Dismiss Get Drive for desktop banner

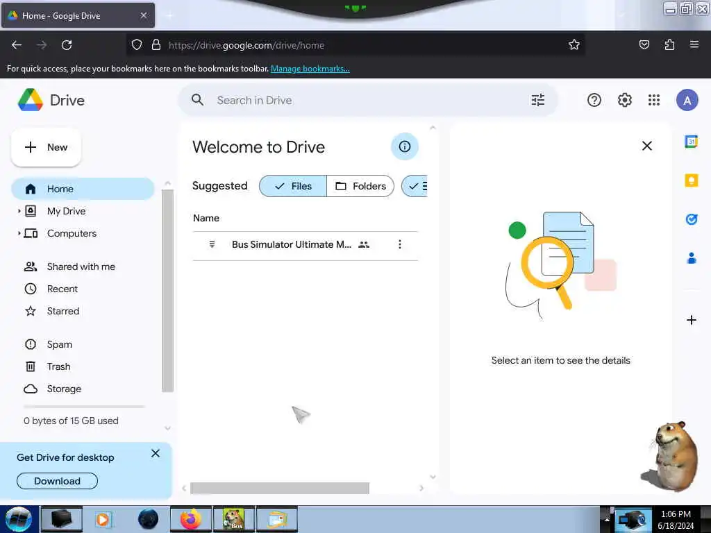pos(155,453)
